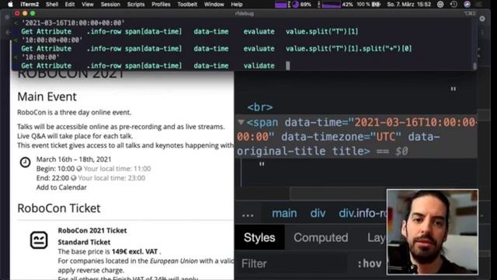Screen dimensions: 497x280
Task: Click the data-timezone="UTC" attribute
Action: 341,137
